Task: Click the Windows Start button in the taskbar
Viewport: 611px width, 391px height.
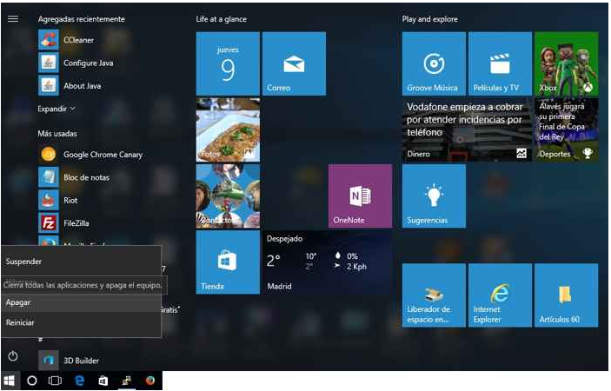Action: point(10,381)
